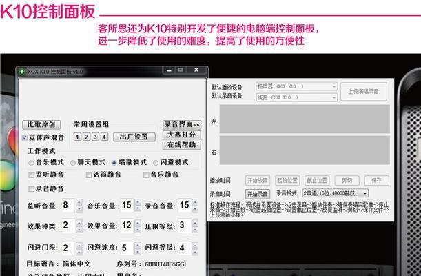Decrease 监听音量 with its down arrow
Image resolution: width=421 pixels, height=276 pixels.
pos(79,209)
